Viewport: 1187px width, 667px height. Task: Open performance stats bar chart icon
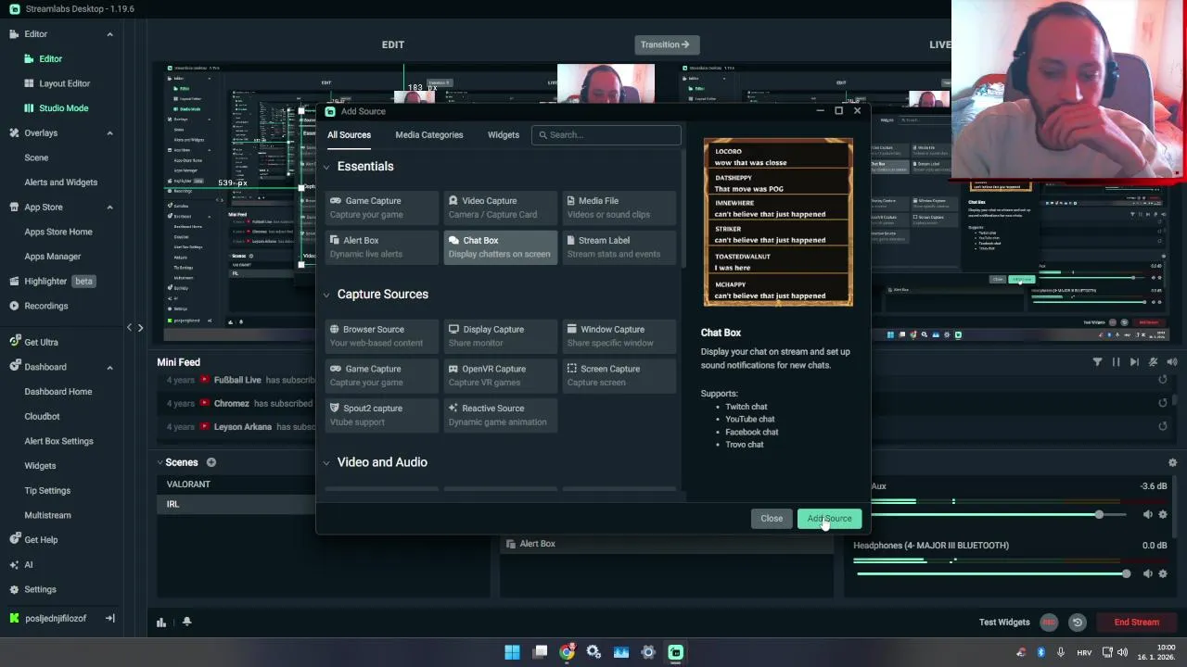tap(161, 623)
